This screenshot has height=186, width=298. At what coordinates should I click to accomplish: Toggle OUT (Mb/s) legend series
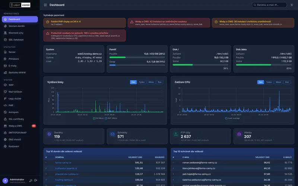[x=111, y=118]
